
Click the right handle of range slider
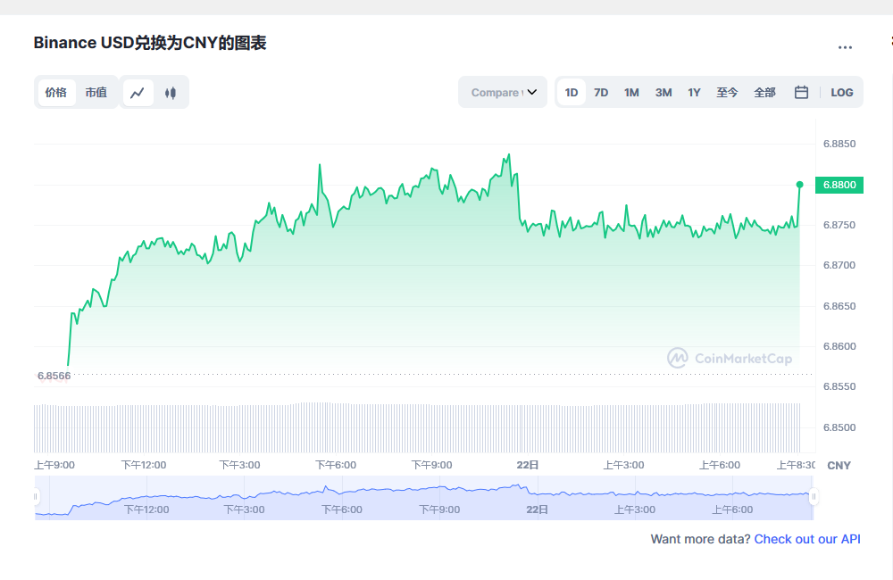click(814, 496)
